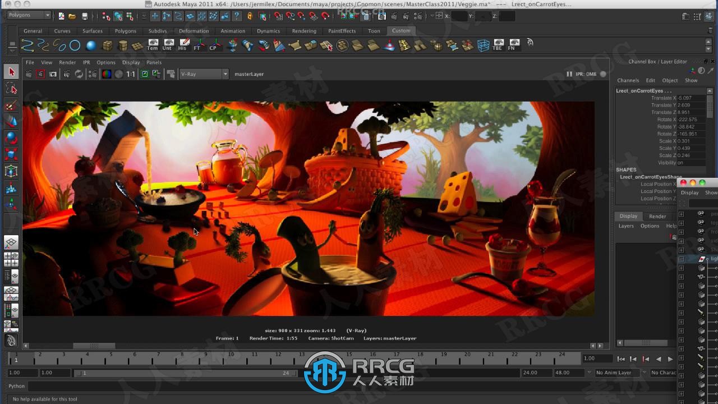Select the arrow Select tool in the toolbox
718x404 pixels.
coord(11,72)
